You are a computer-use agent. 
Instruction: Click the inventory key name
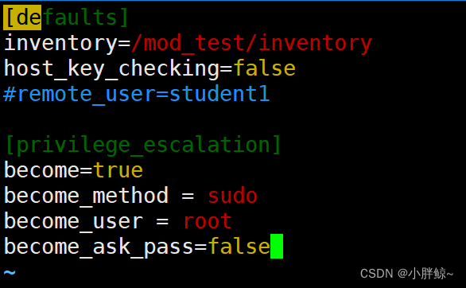(60, 43)
